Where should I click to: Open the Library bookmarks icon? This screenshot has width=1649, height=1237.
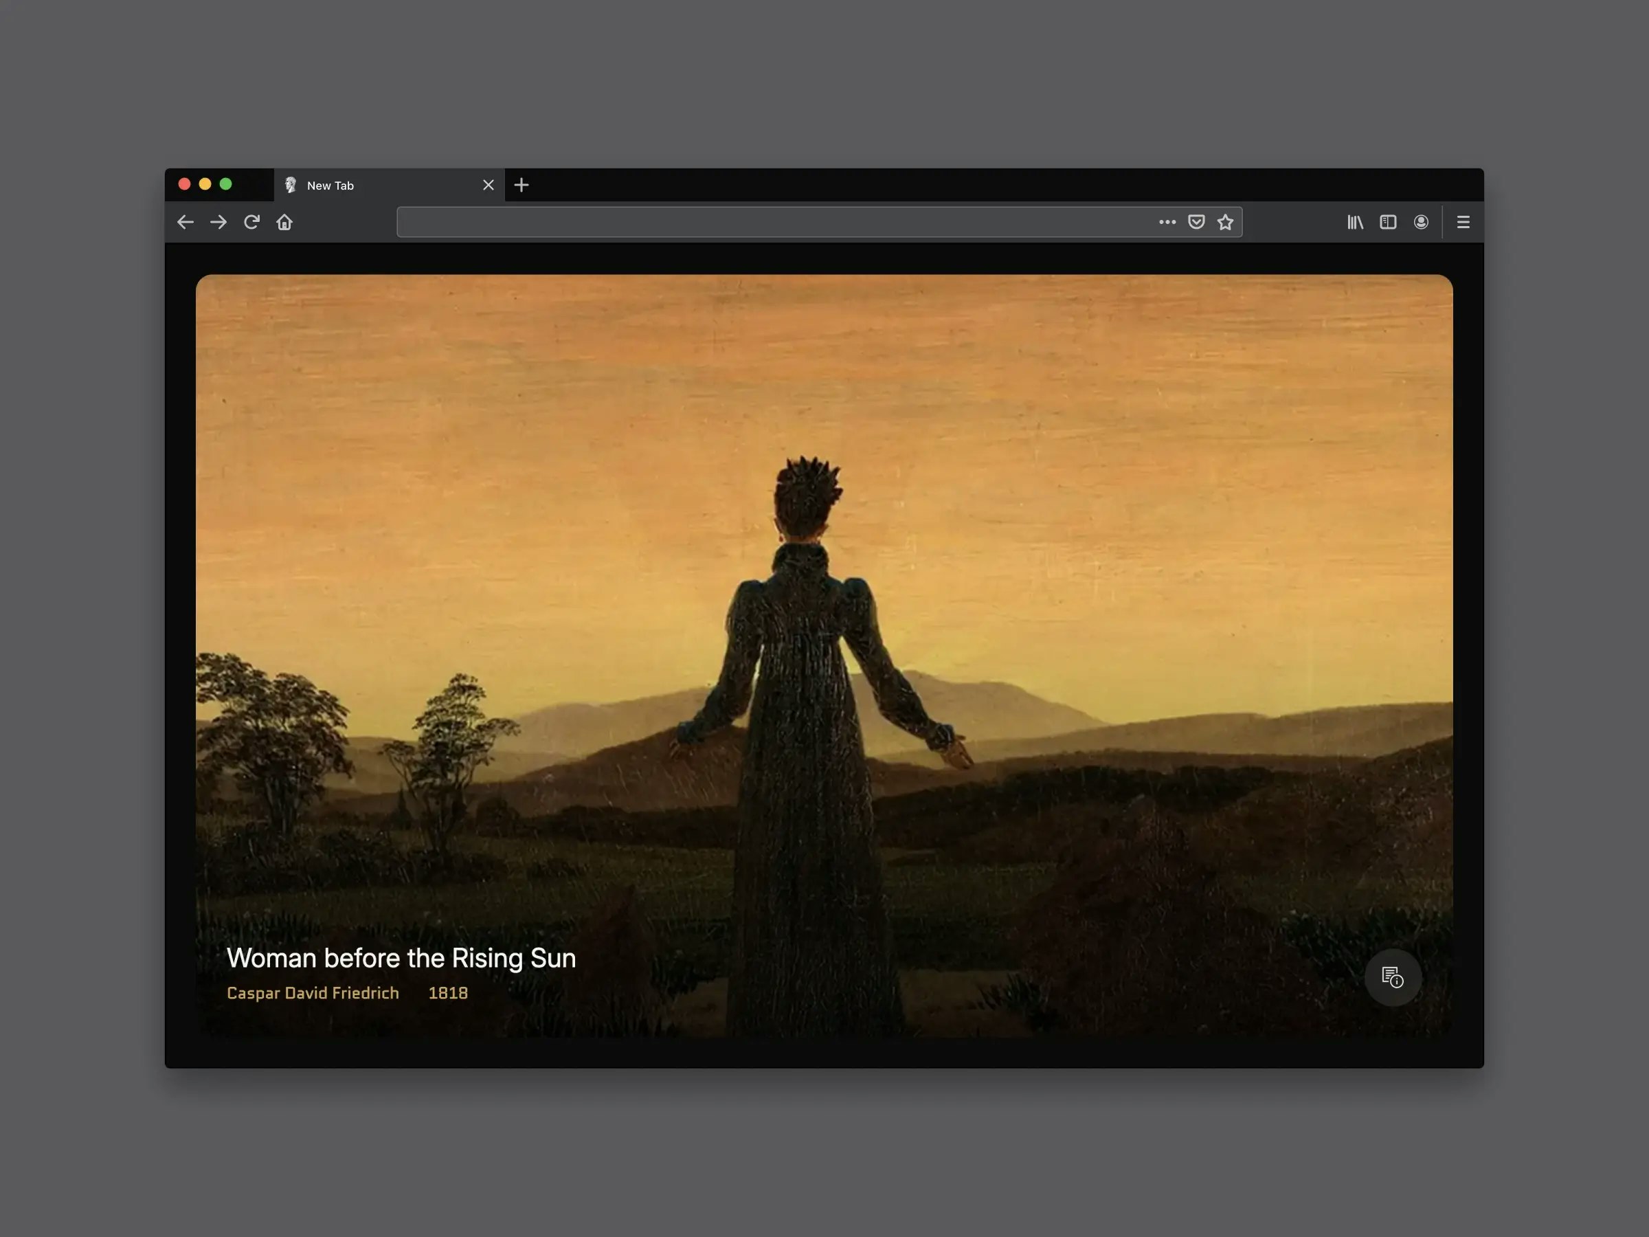1354,222
